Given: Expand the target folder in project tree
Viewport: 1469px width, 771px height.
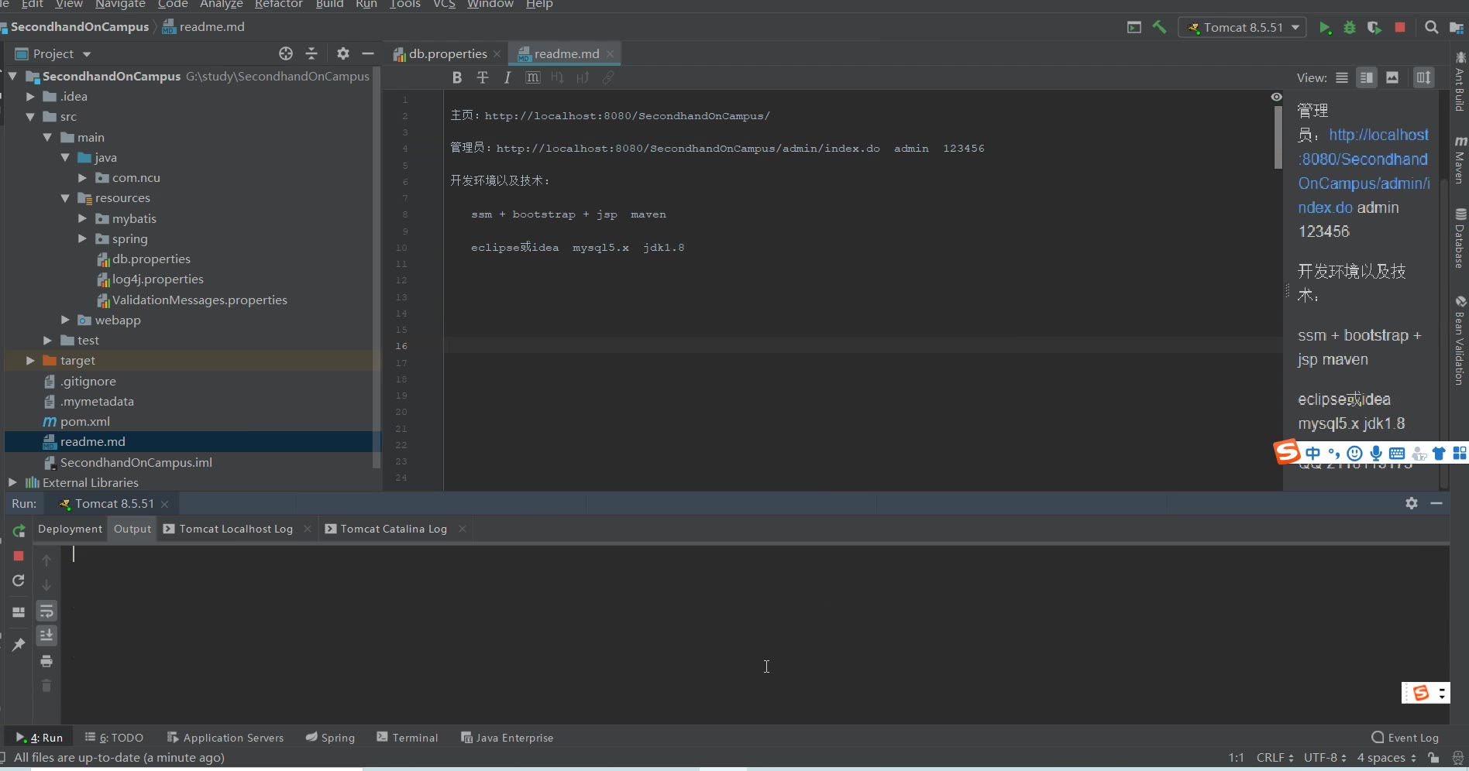Looking at the screenshot, I should 30,361.
